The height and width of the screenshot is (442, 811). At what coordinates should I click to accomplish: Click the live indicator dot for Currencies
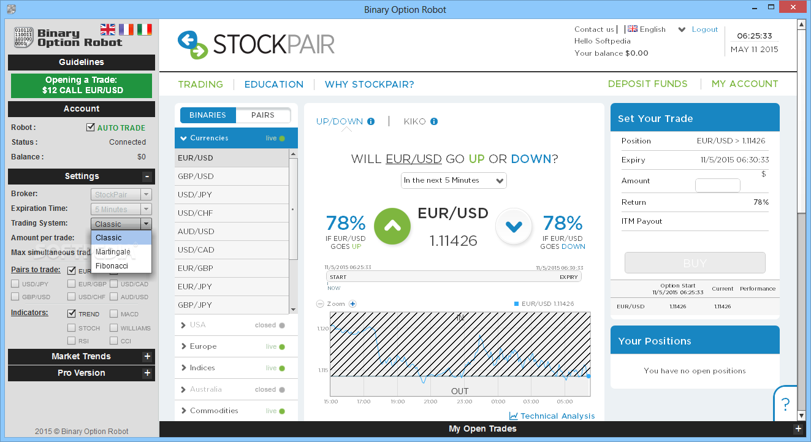[x=282, y=139]
